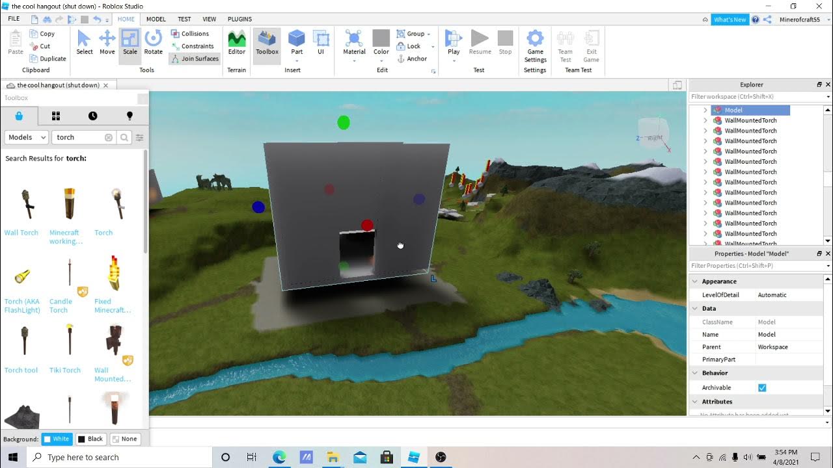This screenshot has height=468, width=833.
Task: Click the Resume button
Action: (x=480, y=43)
